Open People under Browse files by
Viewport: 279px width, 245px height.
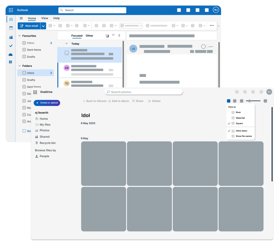point(42,156)
